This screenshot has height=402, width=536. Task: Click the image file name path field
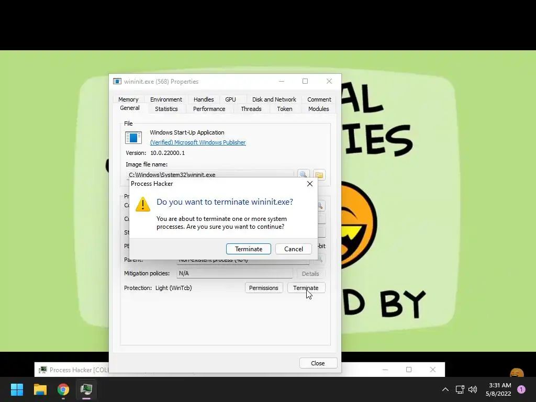(210, 175)
